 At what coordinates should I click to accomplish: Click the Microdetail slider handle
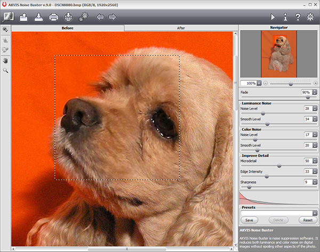pos(279,166)
